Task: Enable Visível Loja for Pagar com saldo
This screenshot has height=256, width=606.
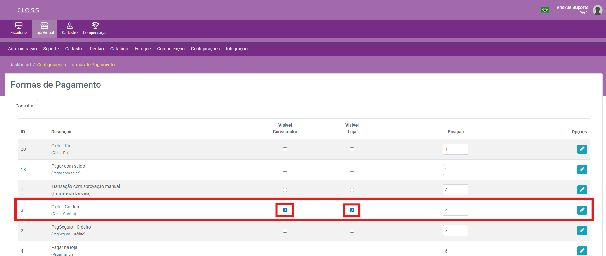Action: [x=352, y=170]
